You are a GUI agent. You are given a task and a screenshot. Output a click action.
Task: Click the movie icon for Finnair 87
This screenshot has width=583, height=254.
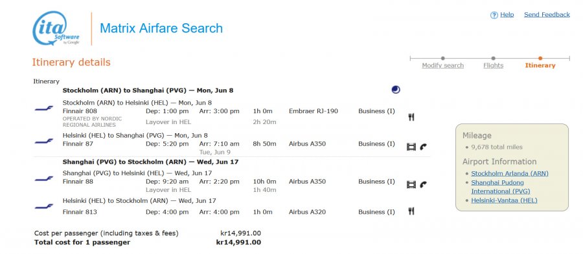coord(411,147)
